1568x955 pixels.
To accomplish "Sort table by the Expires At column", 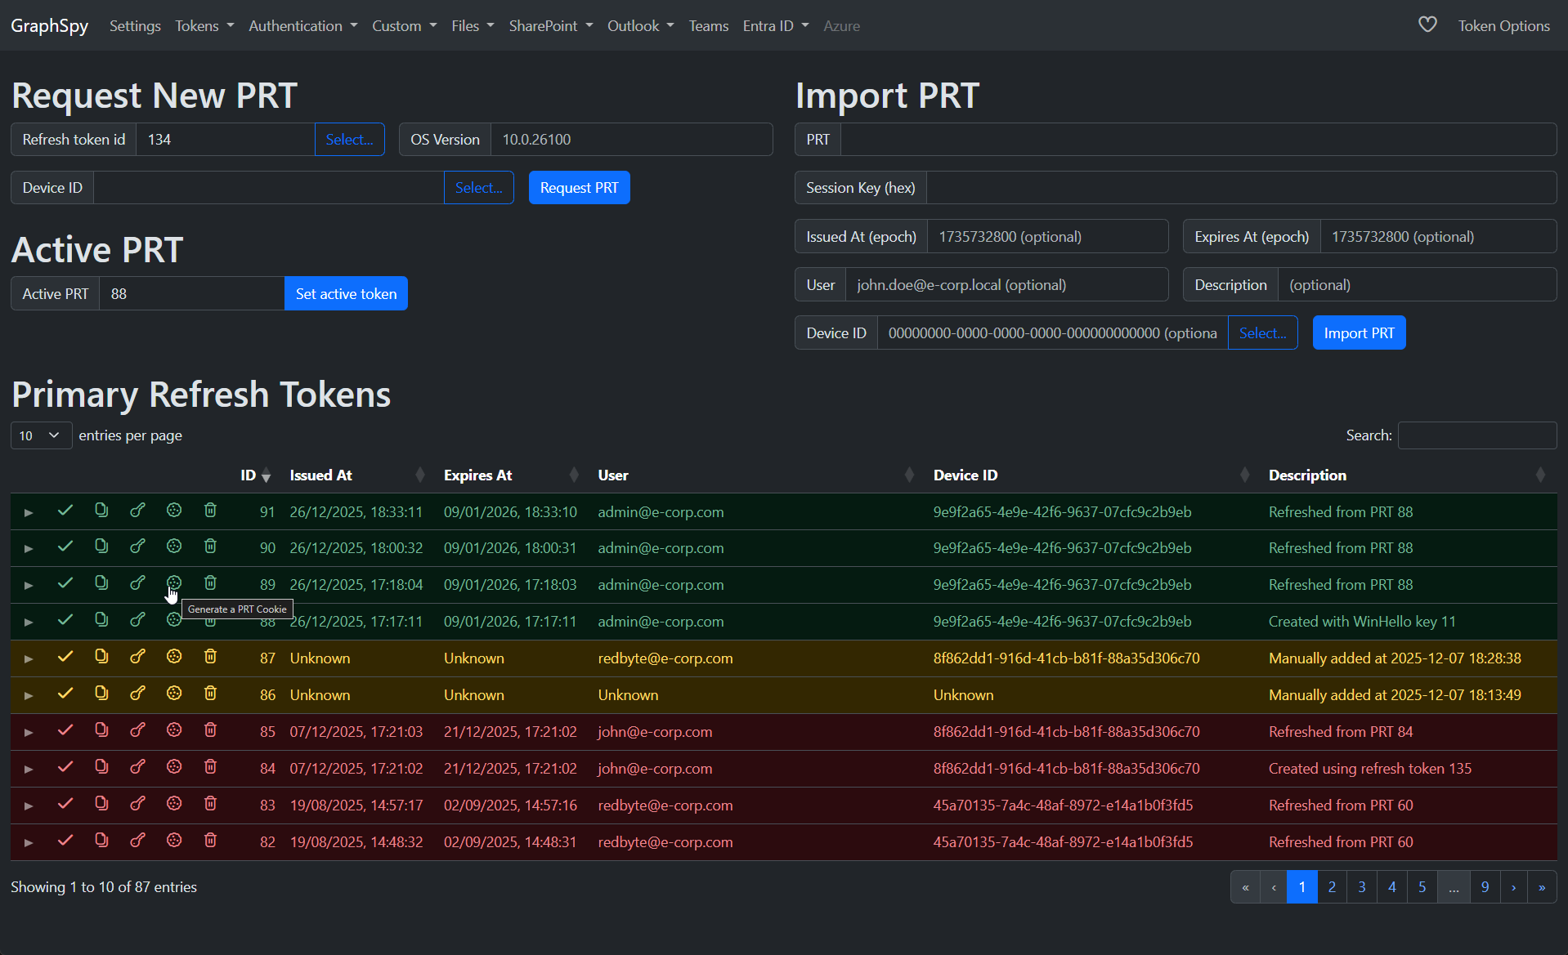I will point(510,475).
